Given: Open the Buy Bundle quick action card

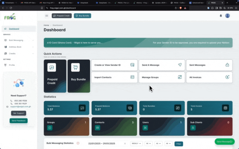Looking at the screenshot, I should (79, 76).
